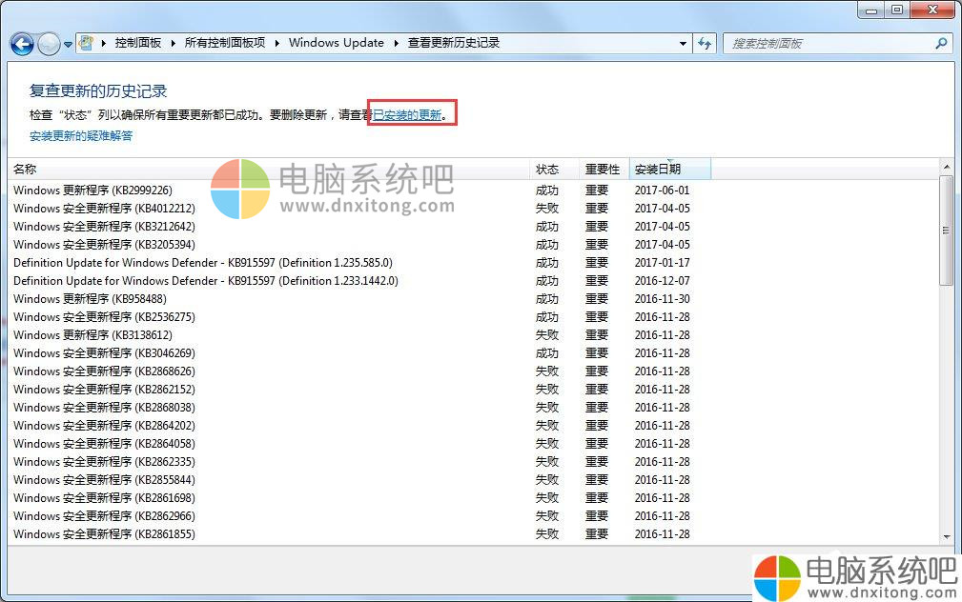Viewport: 962px width, 602px height.
Task: Select Defender Definition 1.235.585.0 row
Action: [x=472, y=262]
